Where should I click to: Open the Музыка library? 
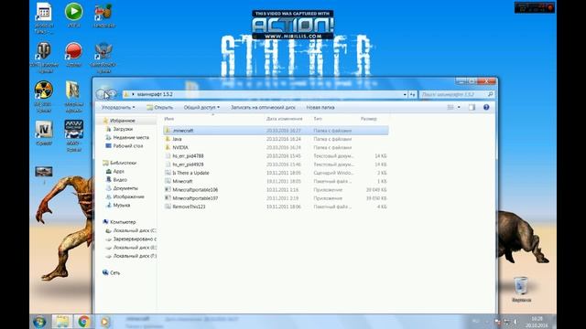[122, 205]
